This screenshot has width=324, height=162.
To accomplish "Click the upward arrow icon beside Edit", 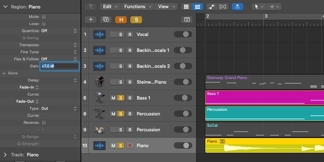I will coord(90,6).
